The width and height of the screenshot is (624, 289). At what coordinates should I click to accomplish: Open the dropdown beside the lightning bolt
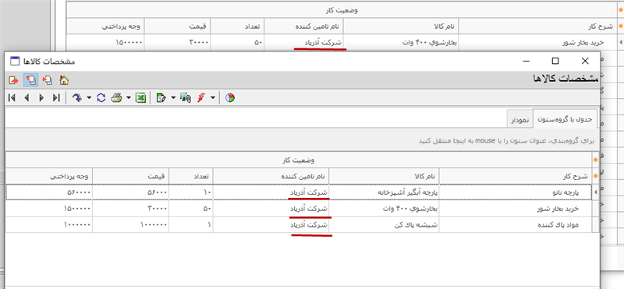point(213,98)
